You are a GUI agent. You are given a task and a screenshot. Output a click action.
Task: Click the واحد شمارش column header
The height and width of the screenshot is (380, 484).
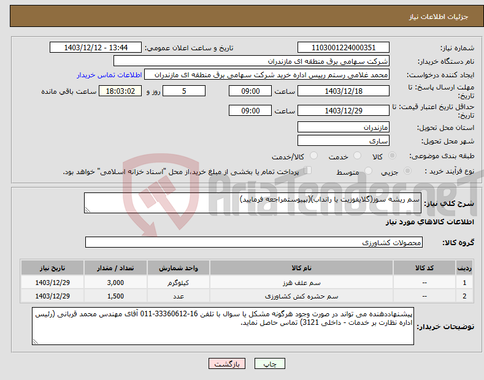click(x=179, y=268)
